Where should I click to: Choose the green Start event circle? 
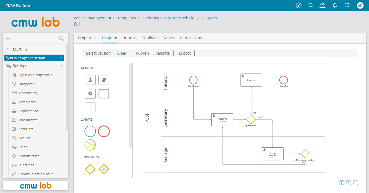point(90,131)
